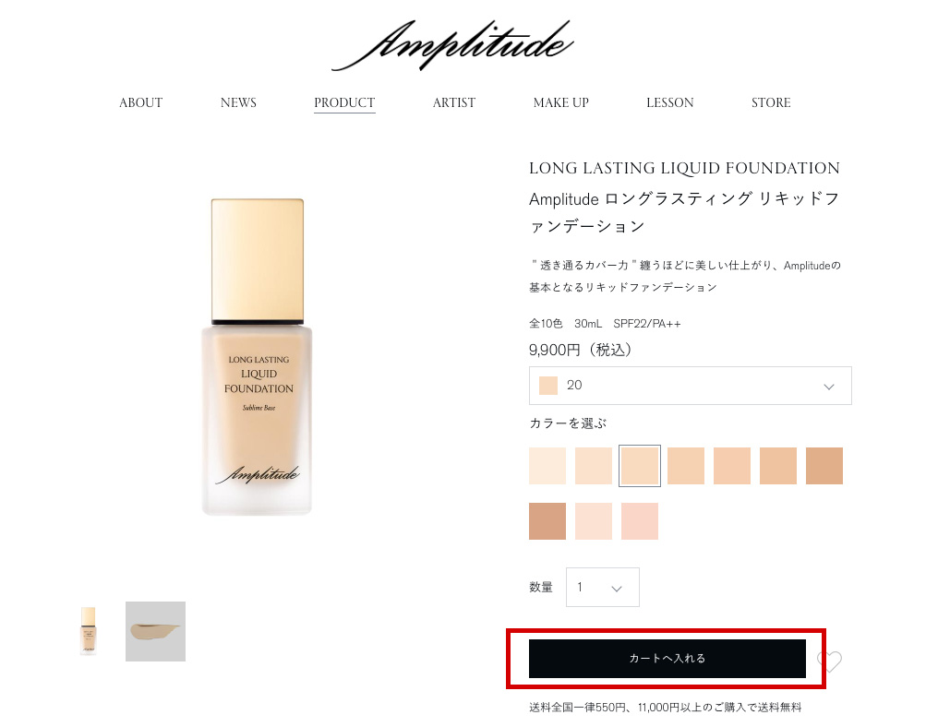The width and height of the screenshot is (938, 727).
Task: Click the Amplitude logo at top
Action: click(x=453, y=45)
